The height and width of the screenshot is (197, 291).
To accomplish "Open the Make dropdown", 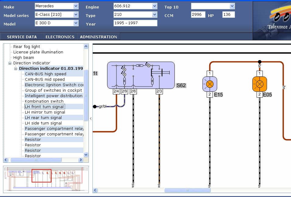I will (x=76, y=6).
